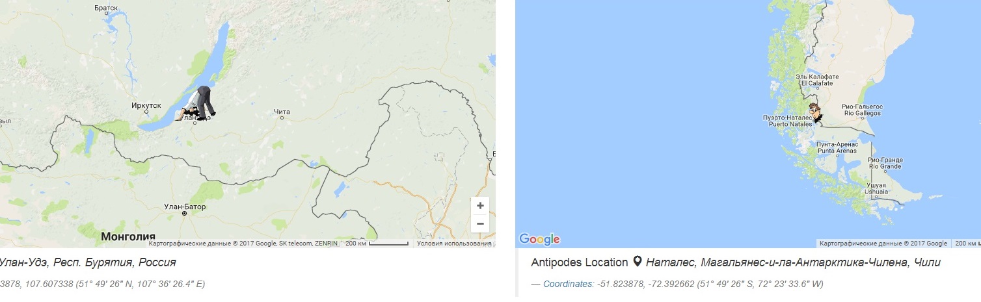The height and width of the screenshot is (302, 981).
Task: Open the Google logo on the right map
Action: tap(539, 239)
